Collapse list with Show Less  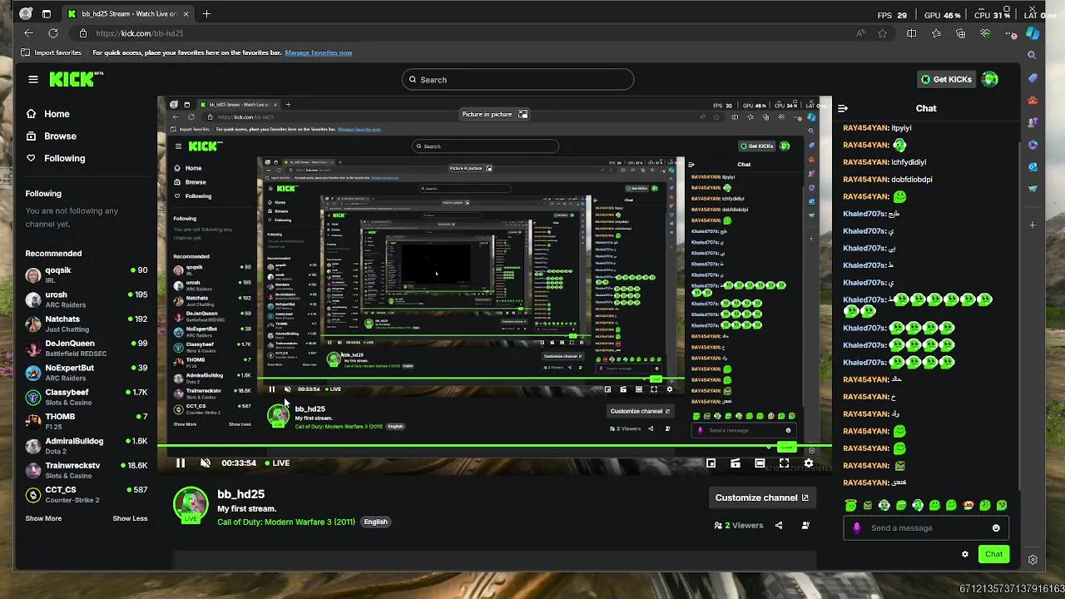click(130, 518)
